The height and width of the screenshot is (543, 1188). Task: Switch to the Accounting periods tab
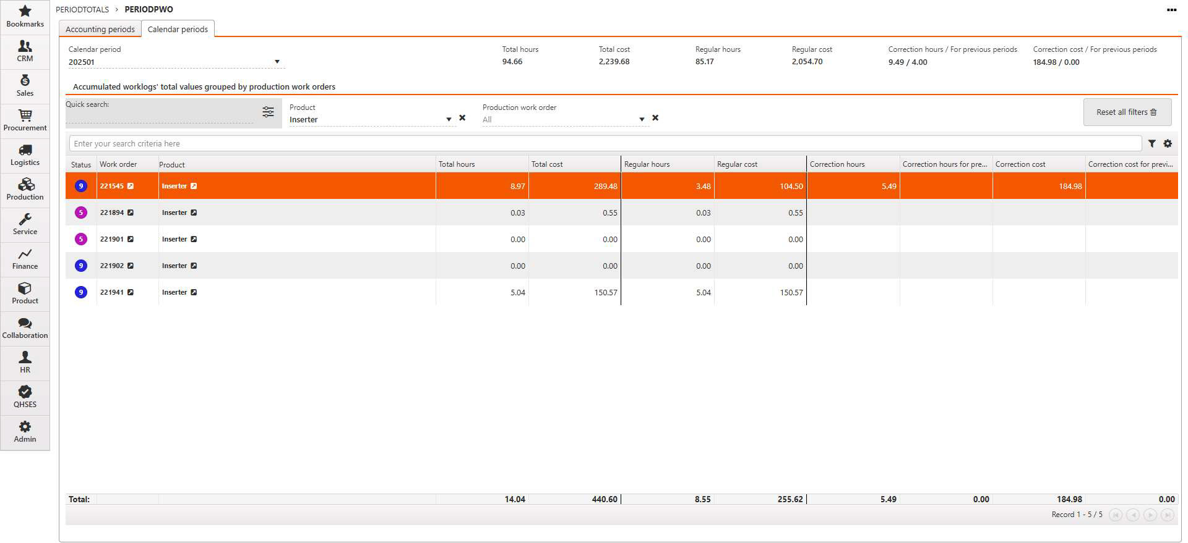click(x=100, y=29)
